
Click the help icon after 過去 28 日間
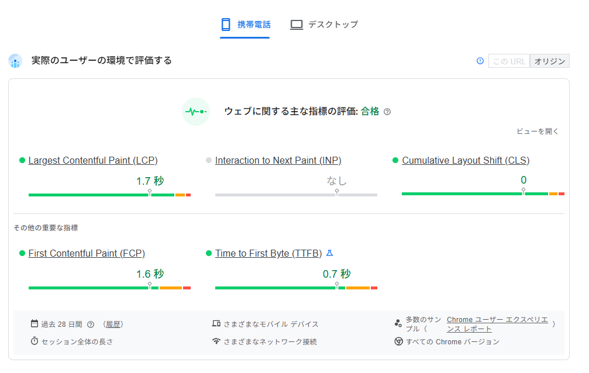coord(91,324)
